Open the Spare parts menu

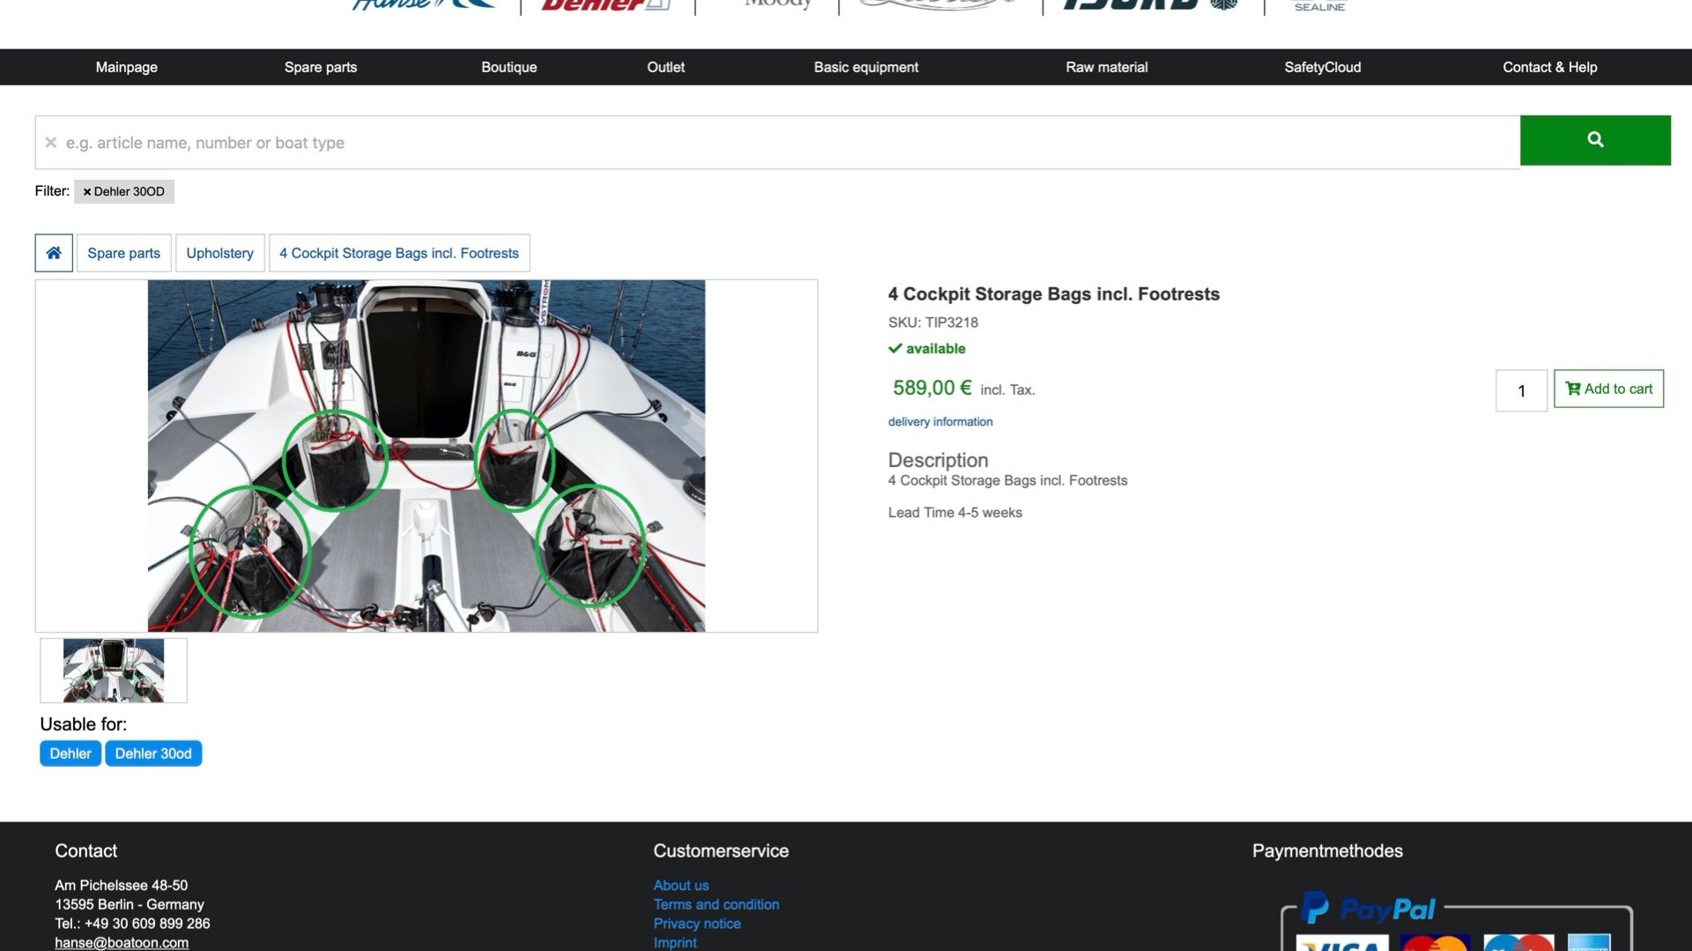pyautogui.click(x=320, y=67)
